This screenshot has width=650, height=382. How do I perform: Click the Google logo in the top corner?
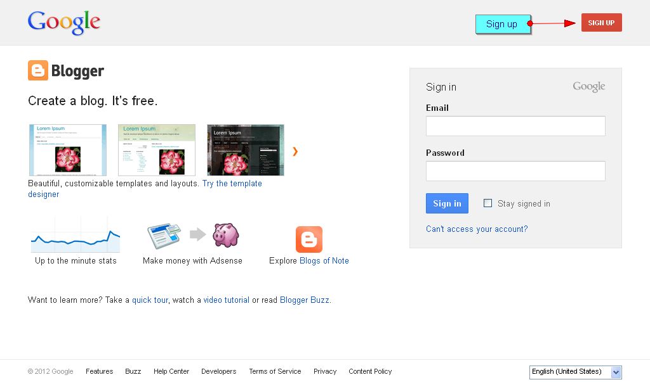(x=63, y=21)
